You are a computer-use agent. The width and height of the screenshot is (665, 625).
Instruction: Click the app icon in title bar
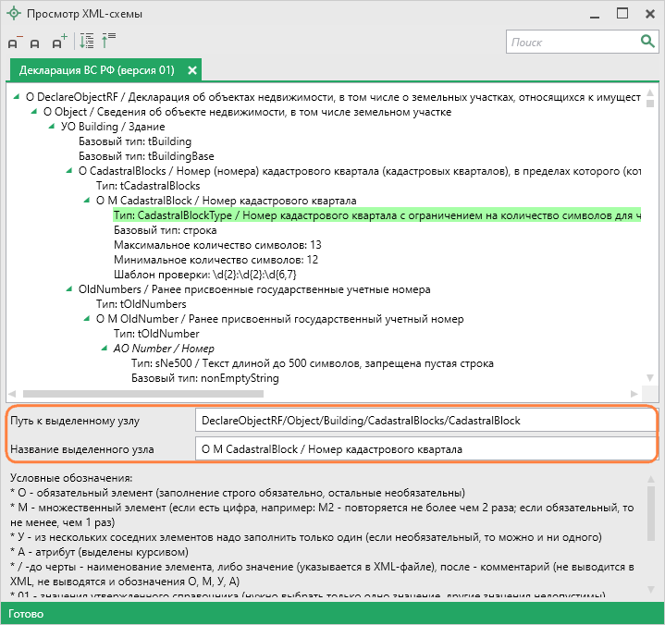pyautogui.click(x=14, y=14)
